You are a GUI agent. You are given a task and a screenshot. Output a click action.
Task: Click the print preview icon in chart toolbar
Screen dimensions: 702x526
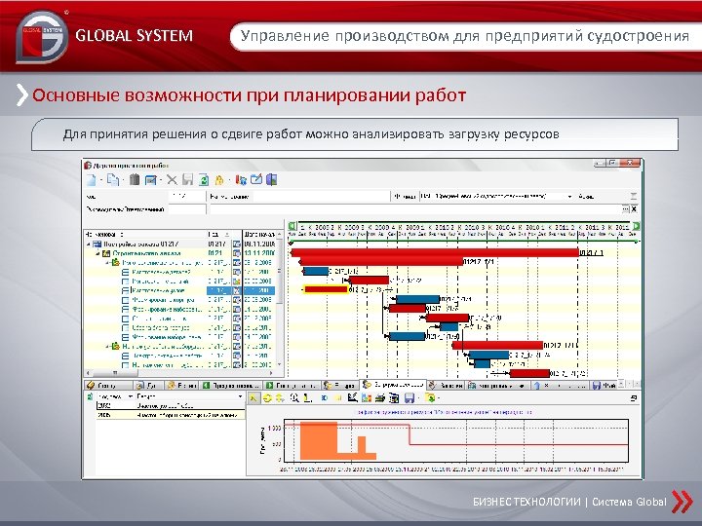pos(394,397)
